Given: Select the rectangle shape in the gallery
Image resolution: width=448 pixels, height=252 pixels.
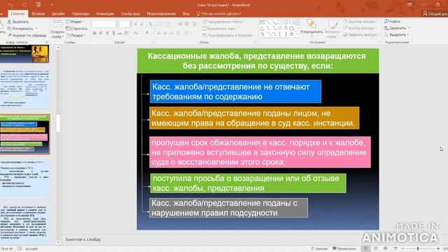Looking at the screenshot, I should [280, 22].
